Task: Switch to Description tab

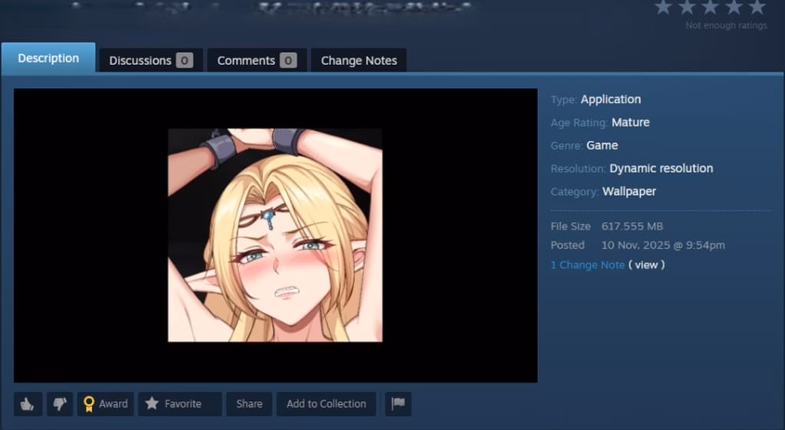Action: point(48,58)
